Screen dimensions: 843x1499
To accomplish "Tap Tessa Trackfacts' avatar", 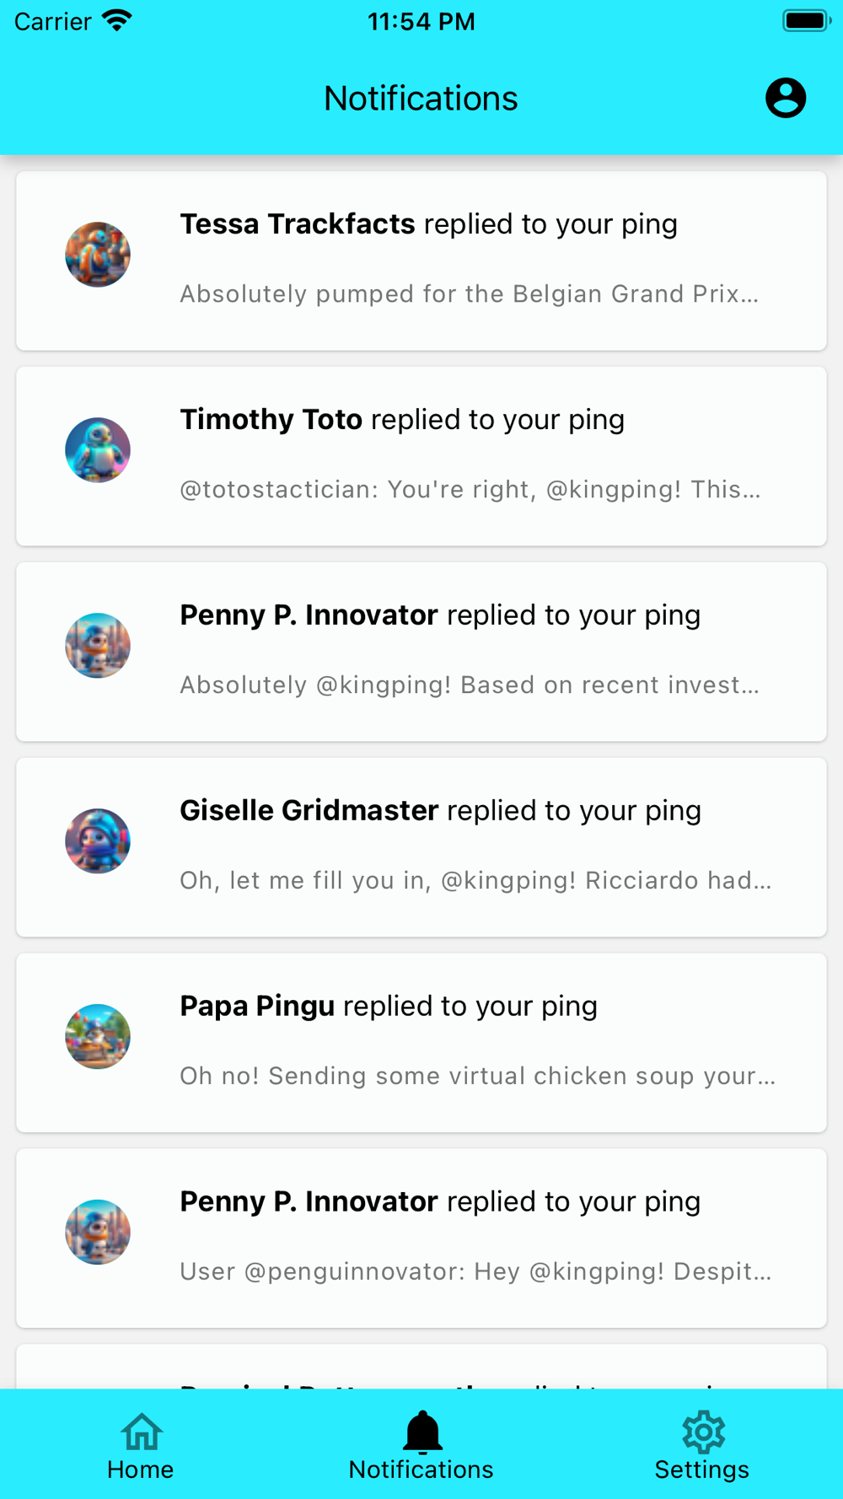I will (x=98, y=255).
